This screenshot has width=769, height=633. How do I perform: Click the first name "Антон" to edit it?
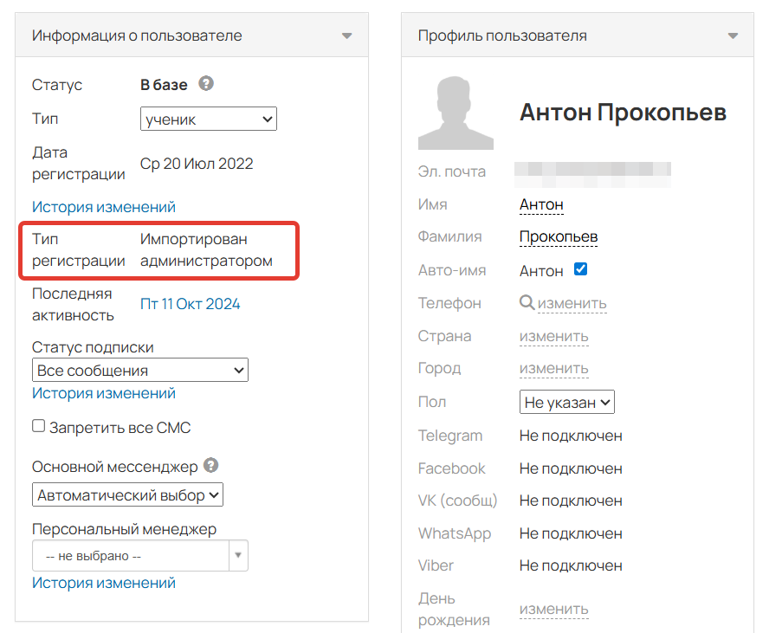point(541,203)
